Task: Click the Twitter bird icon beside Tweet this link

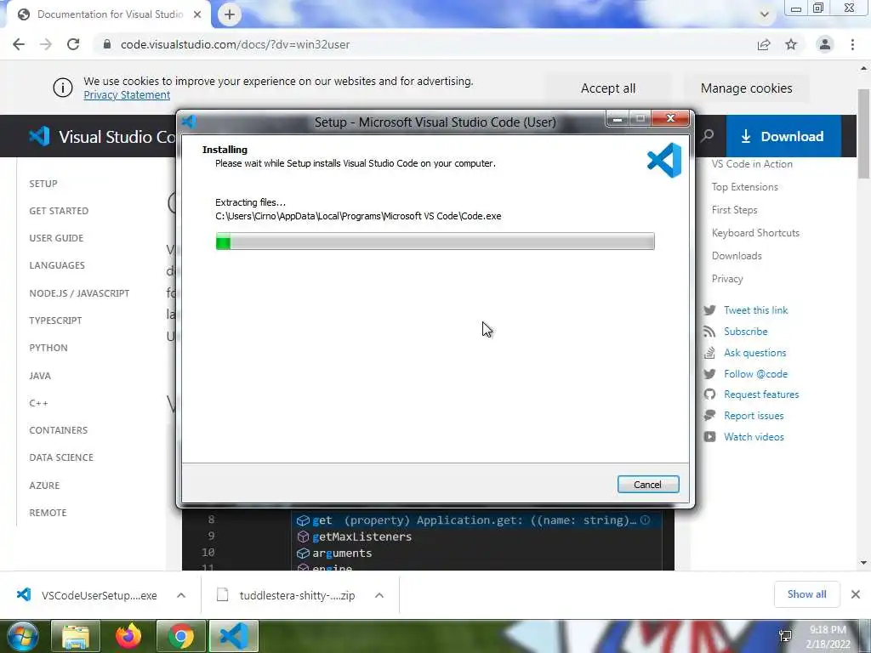Action: pos(709,310)
